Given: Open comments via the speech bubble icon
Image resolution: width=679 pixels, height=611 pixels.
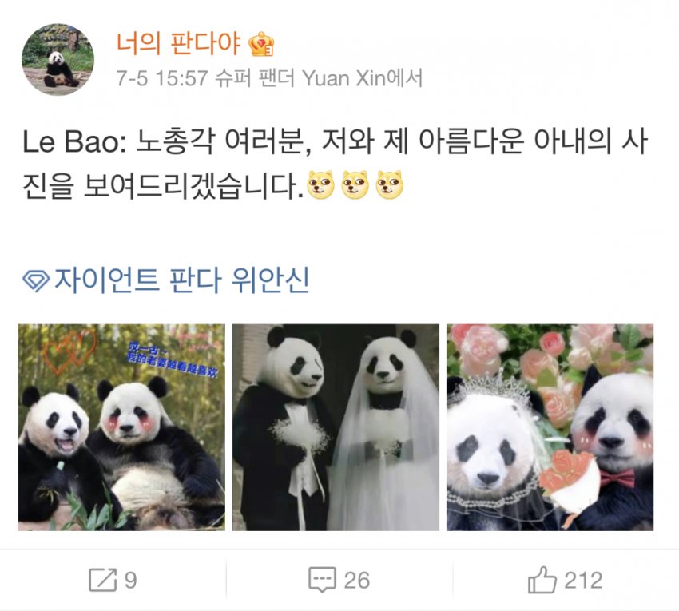Looking at the screenshot, I should [x=322, y=580].
